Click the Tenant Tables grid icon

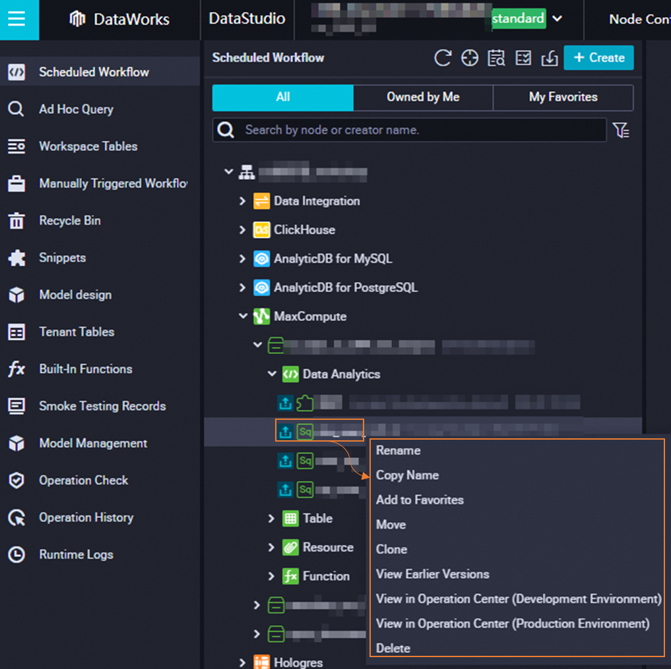tap(16, 332)
